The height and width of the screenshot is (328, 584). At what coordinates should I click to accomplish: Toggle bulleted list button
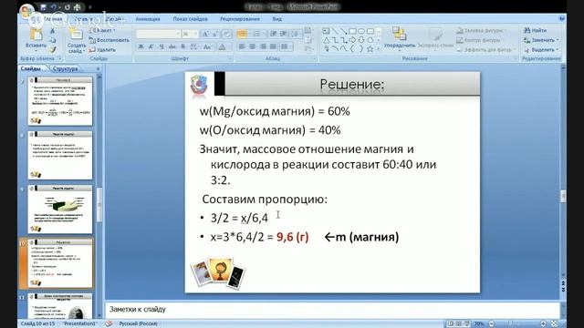pos(242,35)
